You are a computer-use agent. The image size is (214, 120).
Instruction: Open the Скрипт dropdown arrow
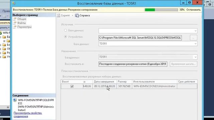point(72,16)
